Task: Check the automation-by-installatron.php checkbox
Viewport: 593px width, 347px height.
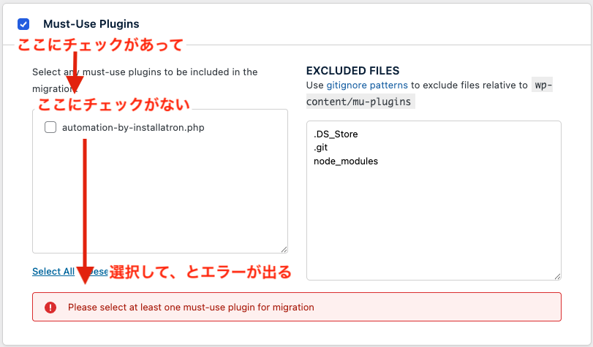Action: click(x=50, y=127)
